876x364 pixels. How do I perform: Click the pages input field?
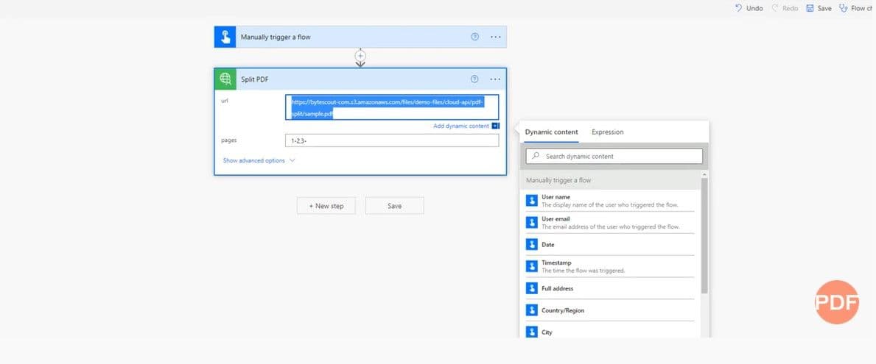[391, 140]
